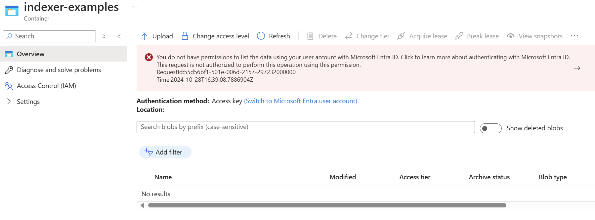Sort by the Blob type column header
The width and height of the screenshot is (595, 220).
tap(553, 177)
